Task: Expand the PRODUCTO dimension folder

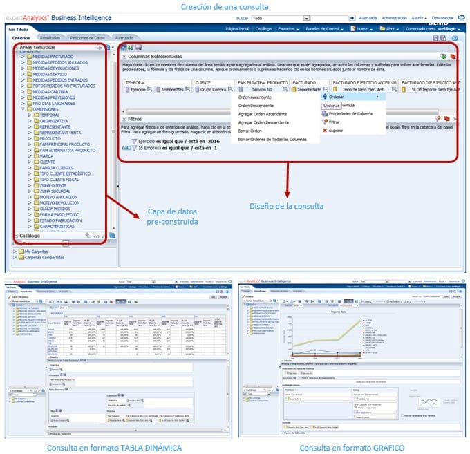Action: [30, 138]
